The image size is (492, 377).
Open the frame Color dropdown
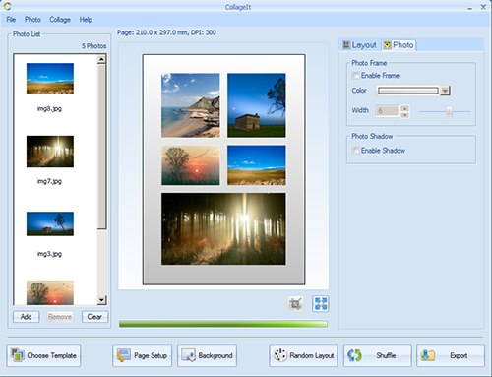click(x=445, y=91)
